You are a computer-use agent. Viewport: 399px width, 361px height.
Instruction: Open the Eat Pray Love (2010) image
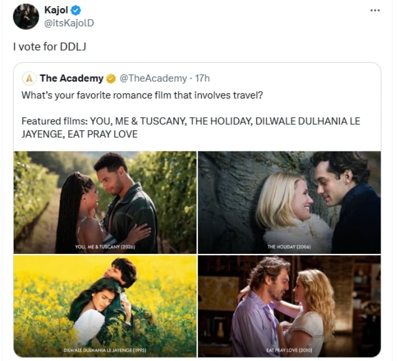(x=290, y=306)
